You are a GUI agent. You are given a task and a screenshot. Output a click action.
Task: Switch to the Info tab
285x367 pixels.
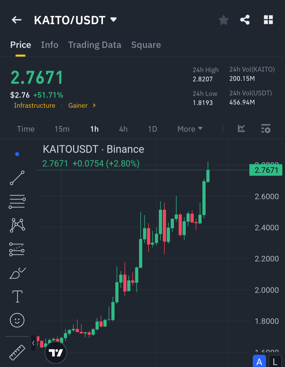click(x=50, y=45)
